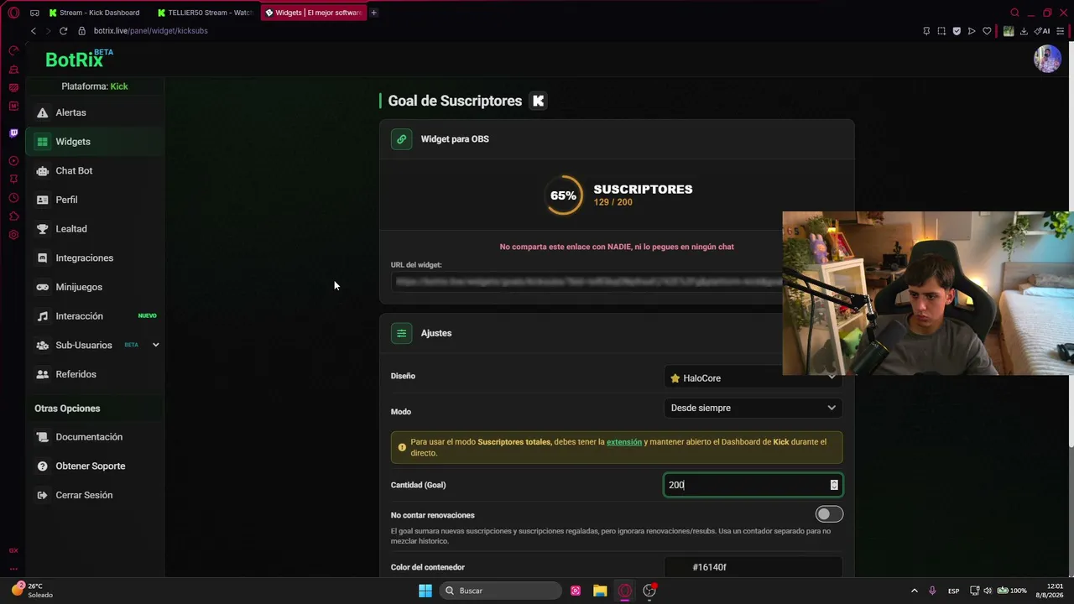Click the Ajustes sliders icon
The width and height of the screenshot is (1074, 604).
tap(401, 333)
